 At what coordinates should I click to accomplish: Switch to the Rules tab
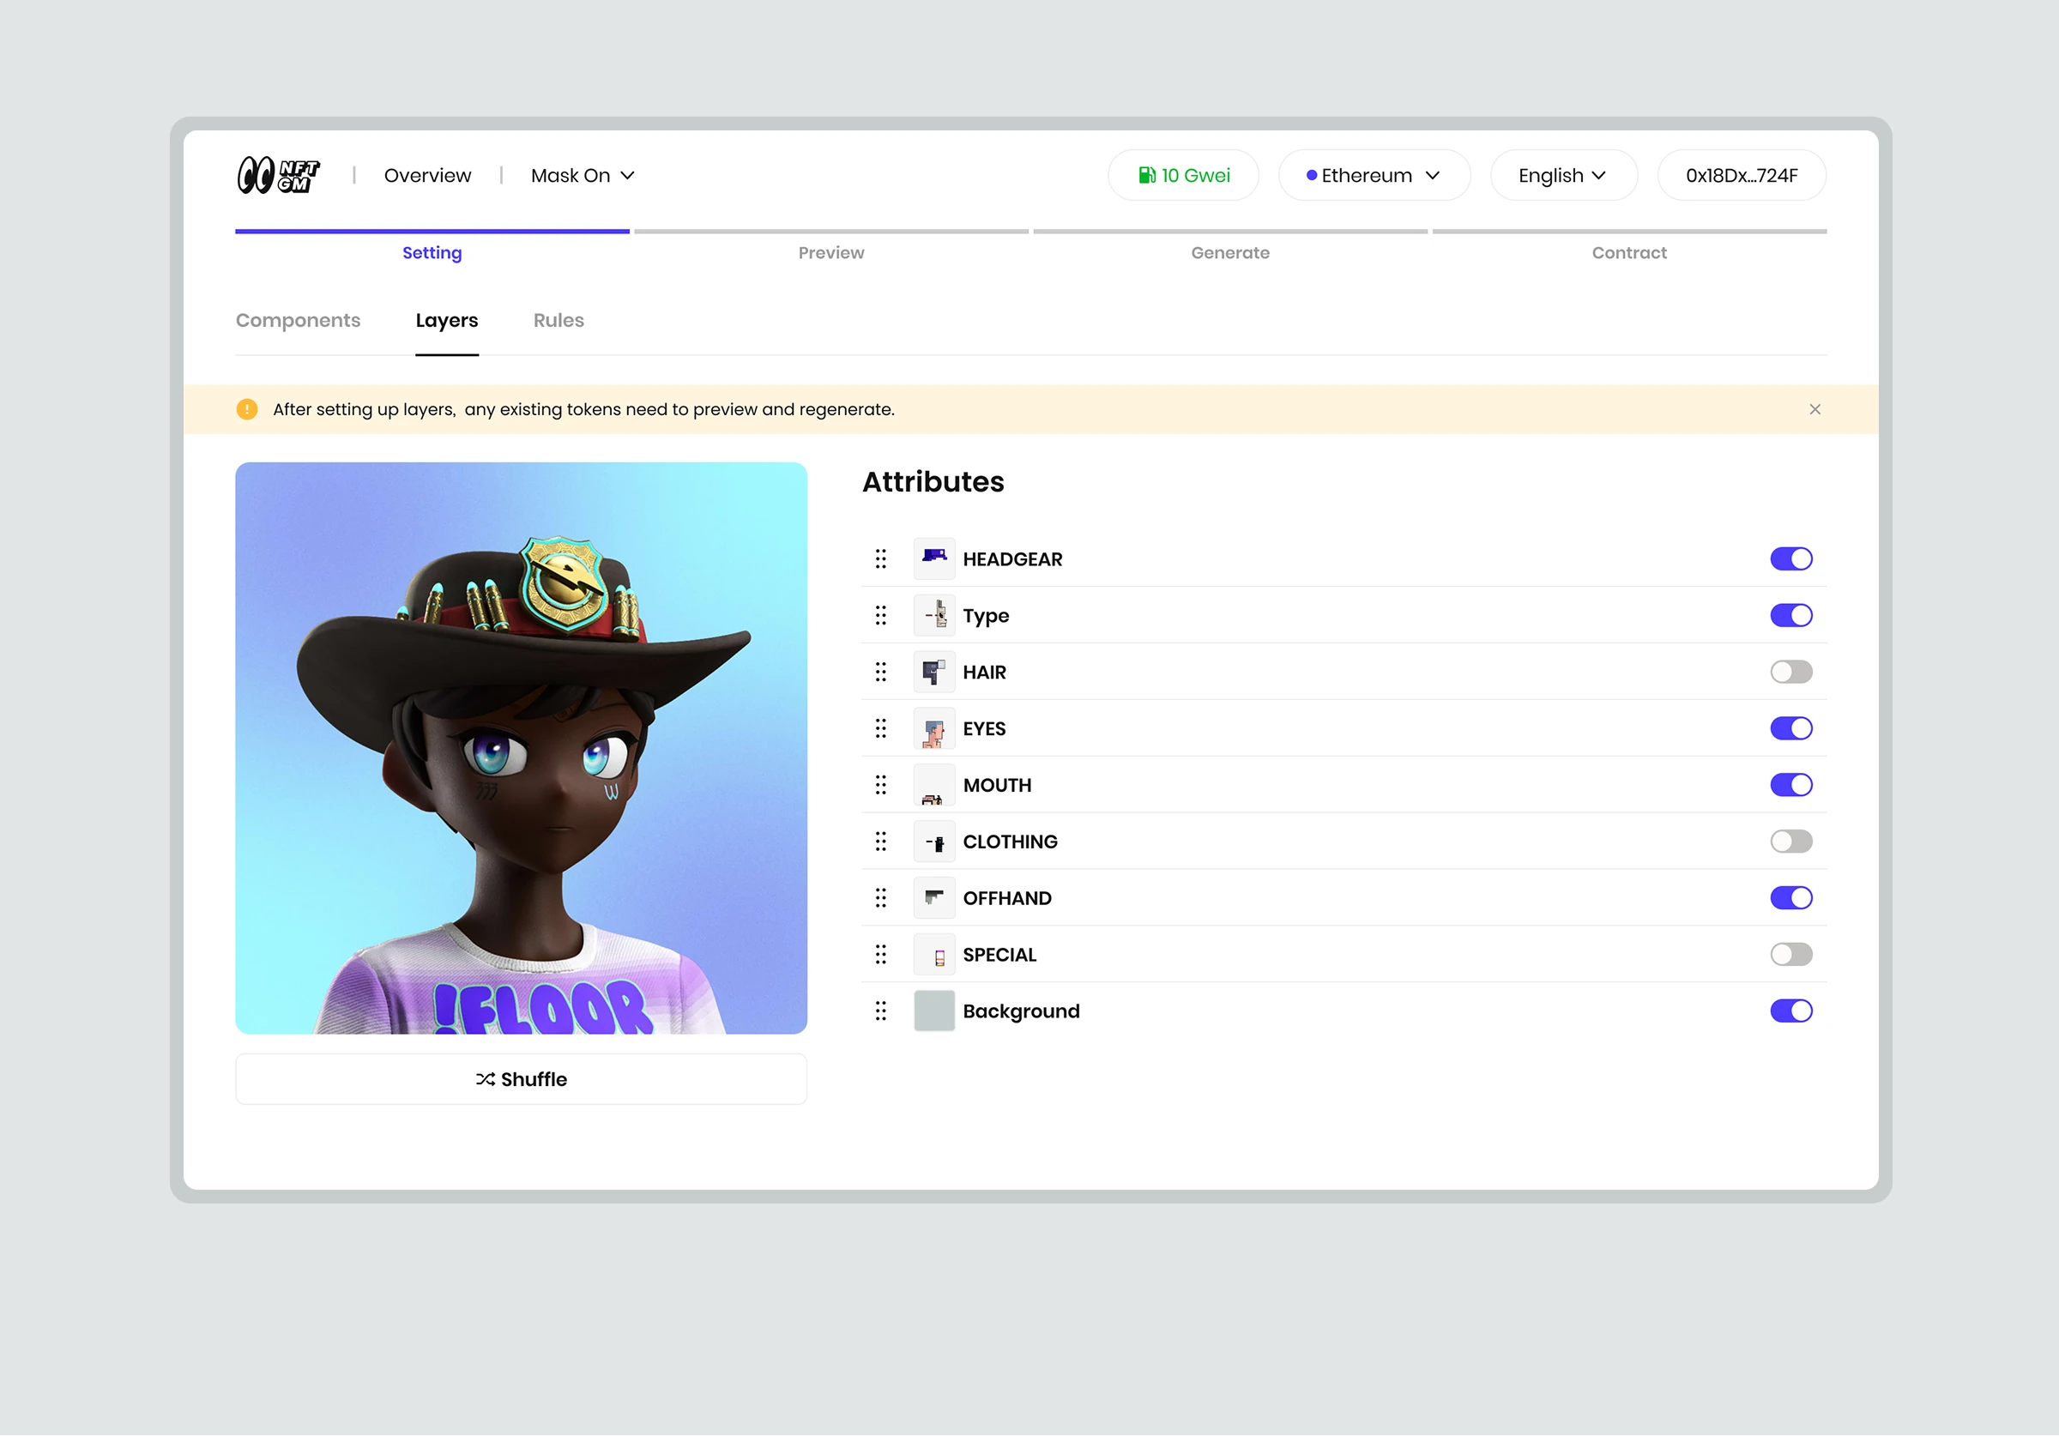click(x=559, y=320)
